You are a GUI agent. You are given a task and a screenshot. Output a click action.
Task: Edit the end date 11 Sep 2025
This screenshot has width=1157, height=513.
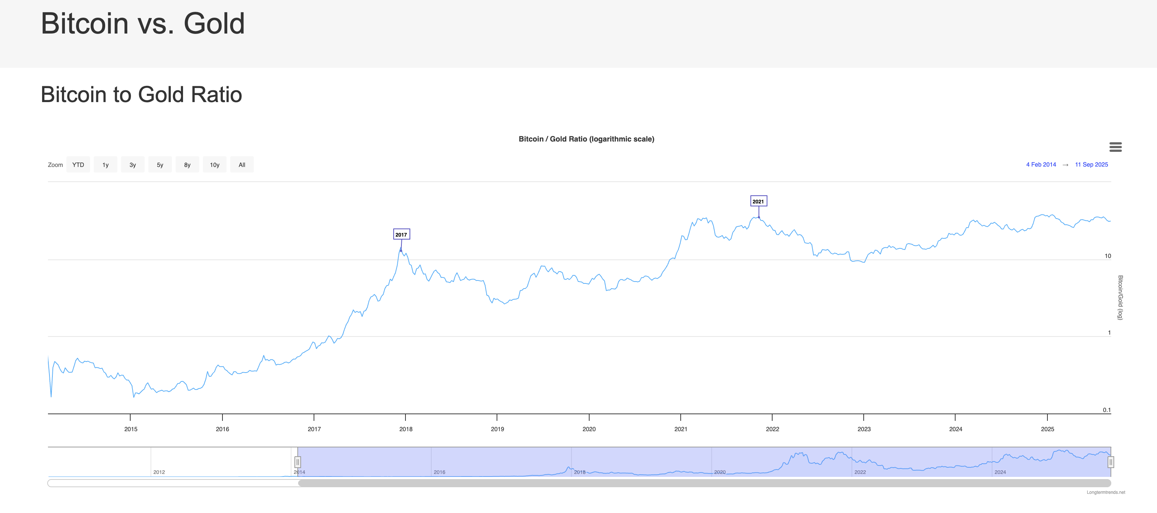(1091, 165)
